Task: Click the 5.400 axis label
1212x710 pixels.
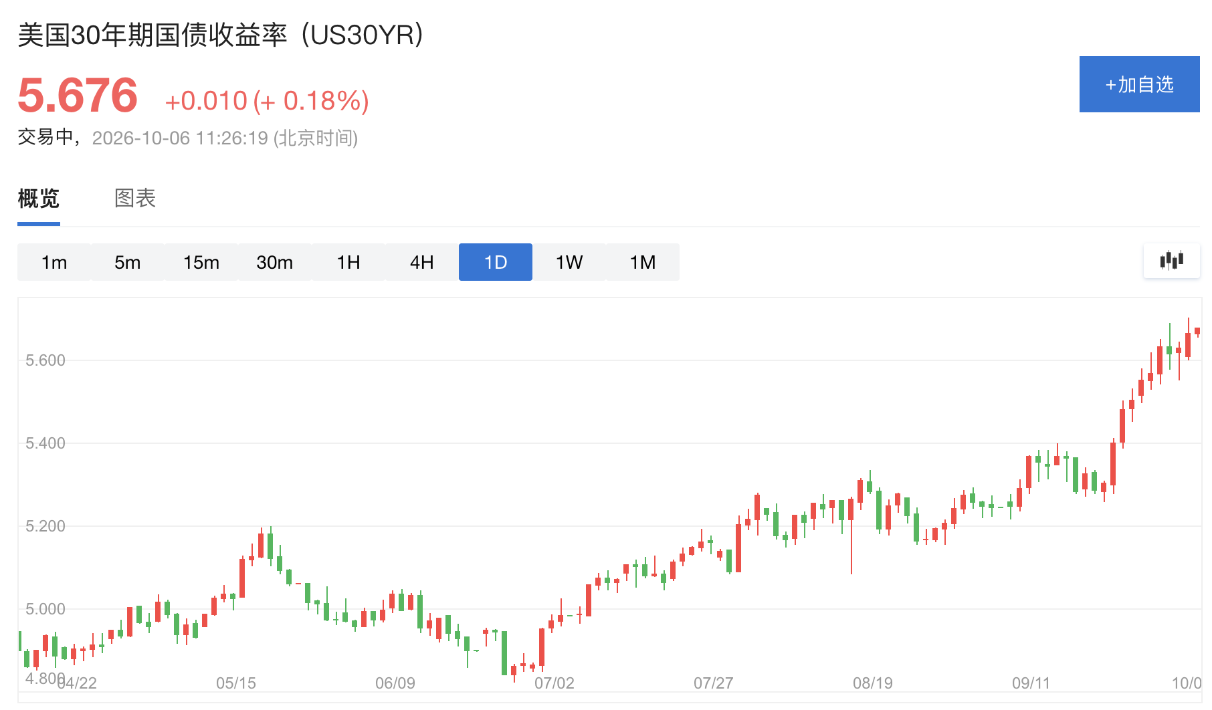Action: 45,443
